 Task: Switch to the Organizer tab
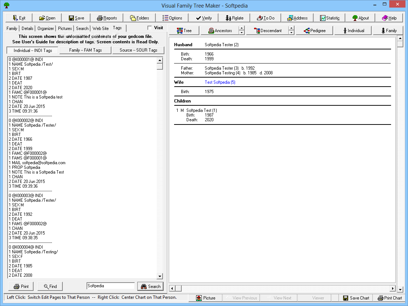[x=45, y=29]
